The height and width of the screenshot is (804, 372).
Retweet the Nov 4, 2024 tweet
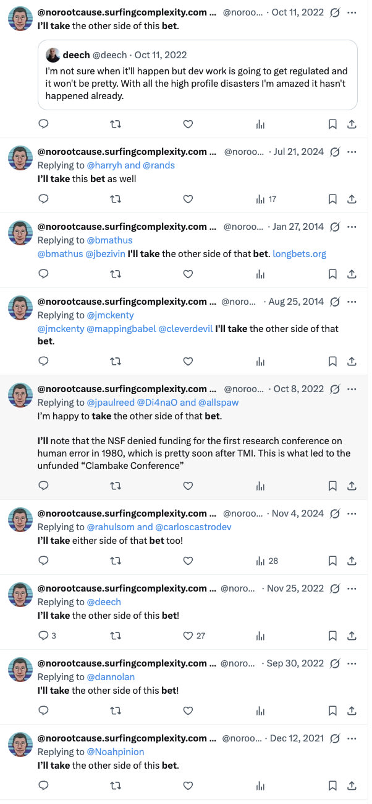pos(116,561)
